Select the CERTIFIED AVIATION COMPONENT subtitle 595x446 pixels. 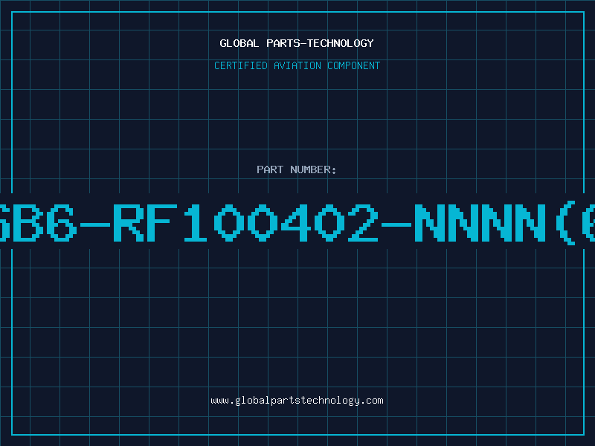click(x=297, y=65)
